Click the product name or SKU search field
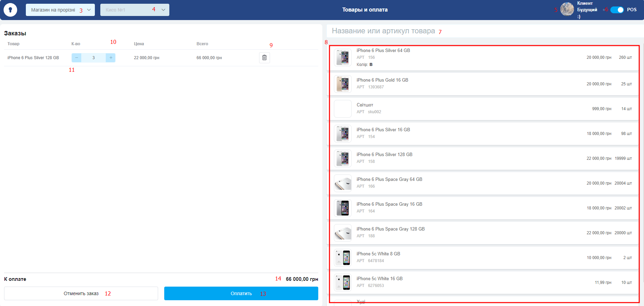 (x=485, y=31)
